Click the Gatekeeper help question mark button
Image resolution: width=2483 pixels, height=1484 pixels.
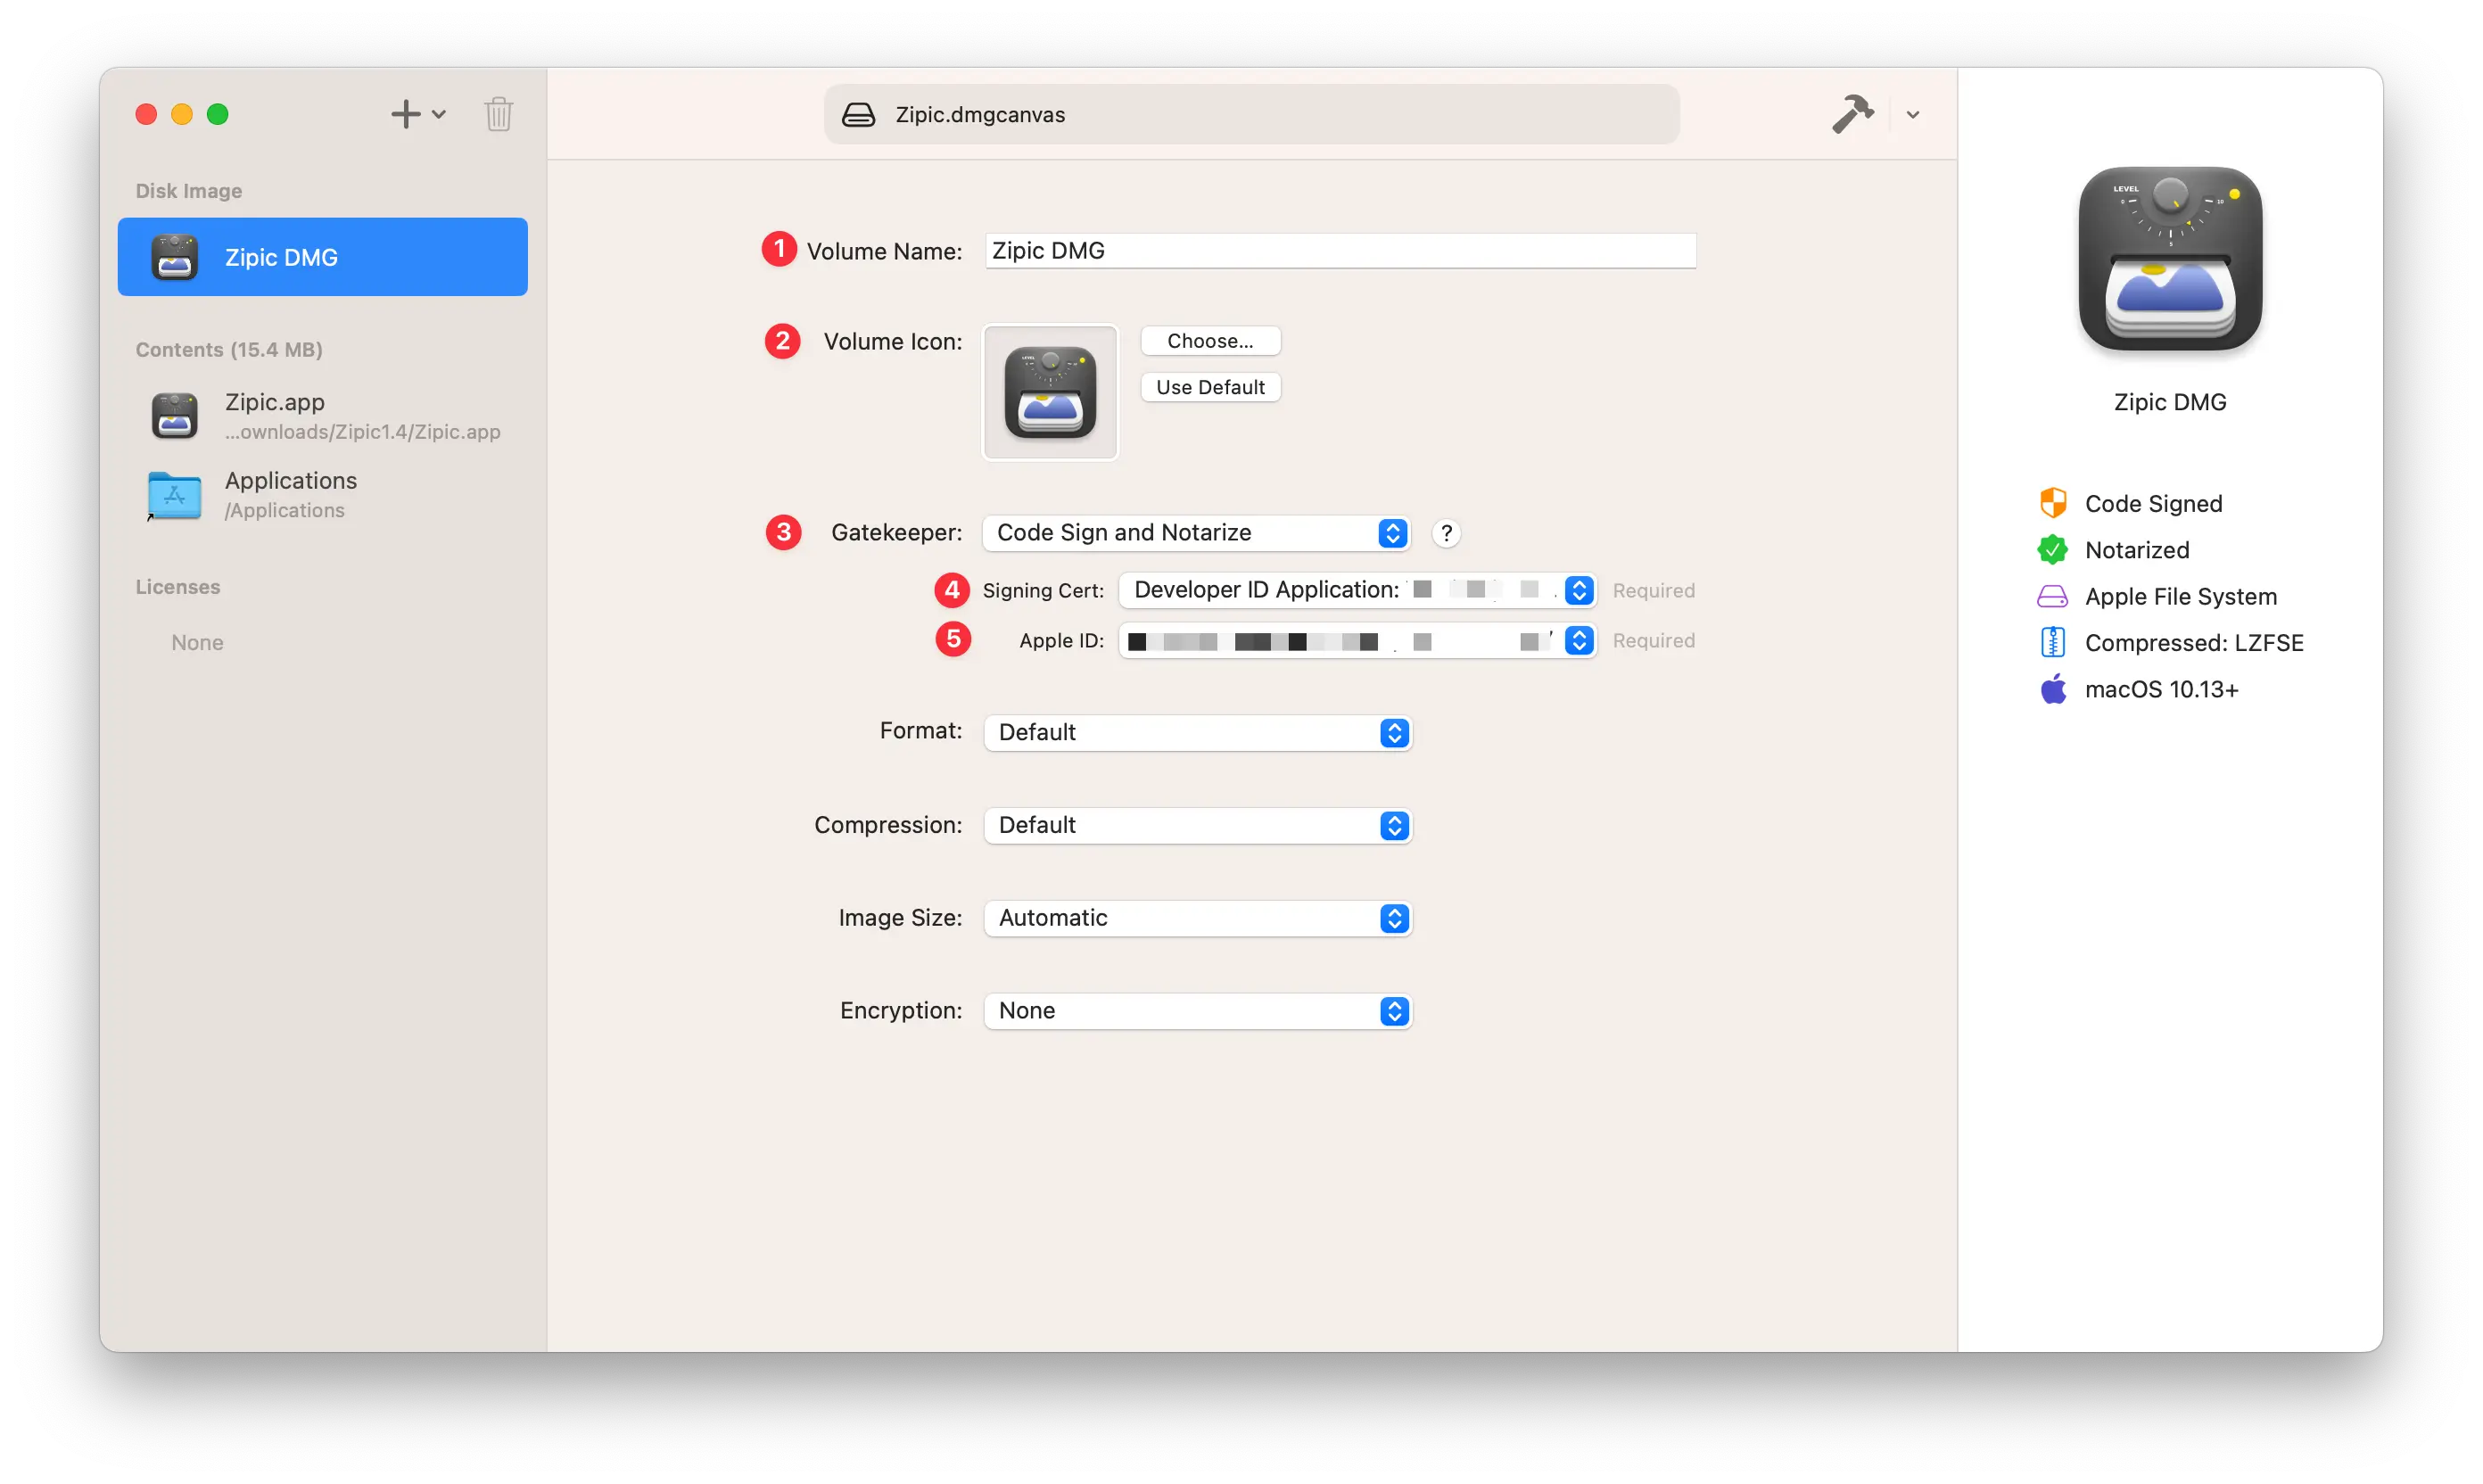[1446, 533]
